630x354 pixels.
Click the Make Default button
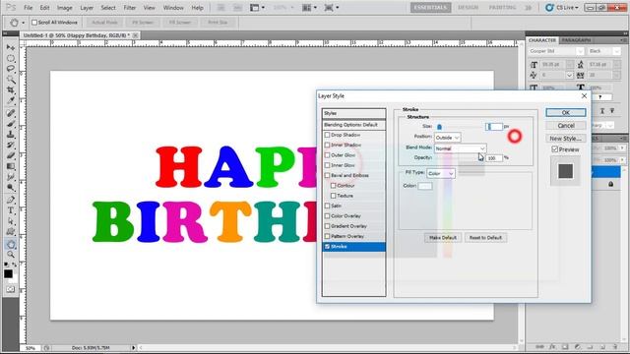[443, 238]
